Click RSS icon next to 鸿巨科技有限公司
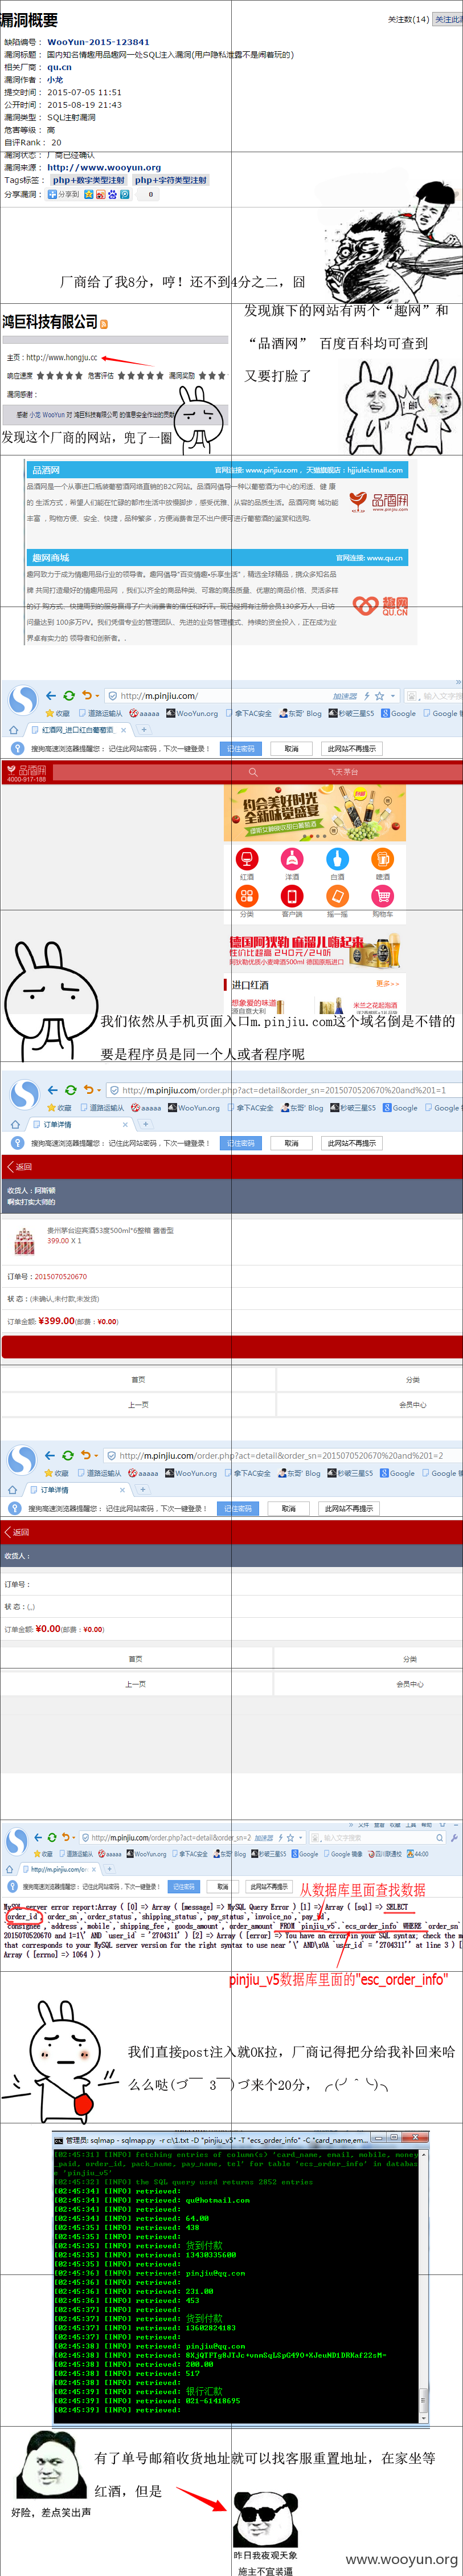The width and height of the screenshot is (463, 2576). click(x=104, y=323)
